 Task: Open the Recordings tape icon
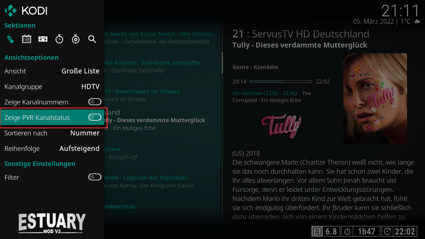43,39
